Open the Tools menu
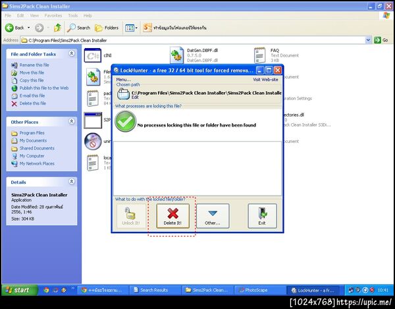 point(73,16)
